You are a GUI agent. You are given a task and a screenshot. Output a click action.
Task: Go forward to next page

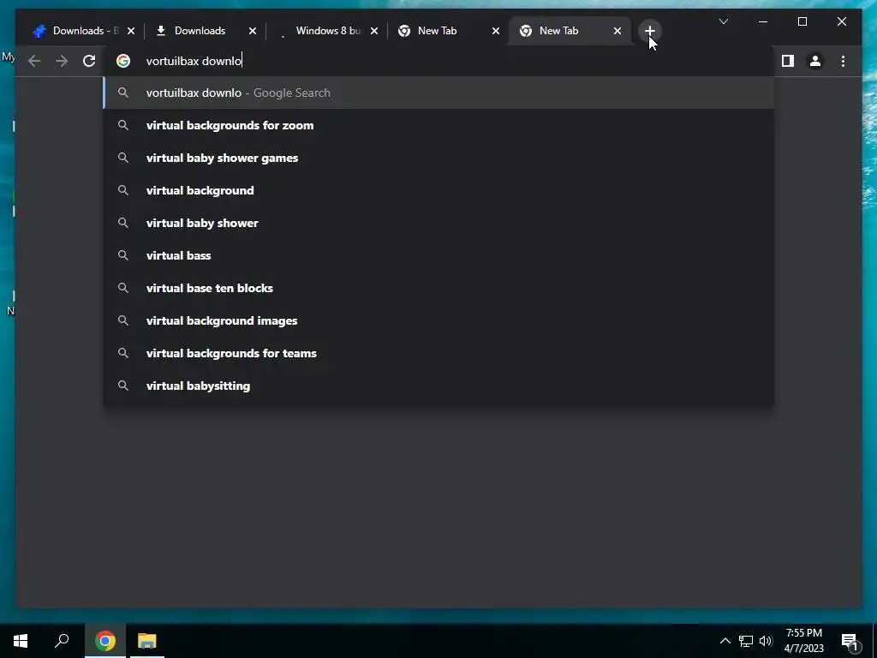(62, 61)
